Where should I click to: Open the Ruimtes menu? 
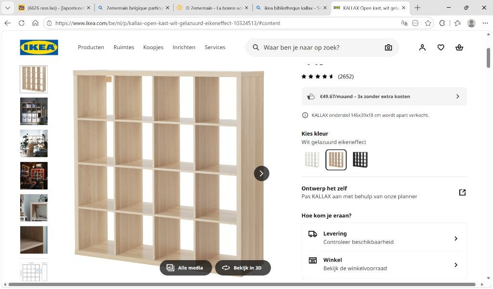pyautogui.click(x=124, y=47)
